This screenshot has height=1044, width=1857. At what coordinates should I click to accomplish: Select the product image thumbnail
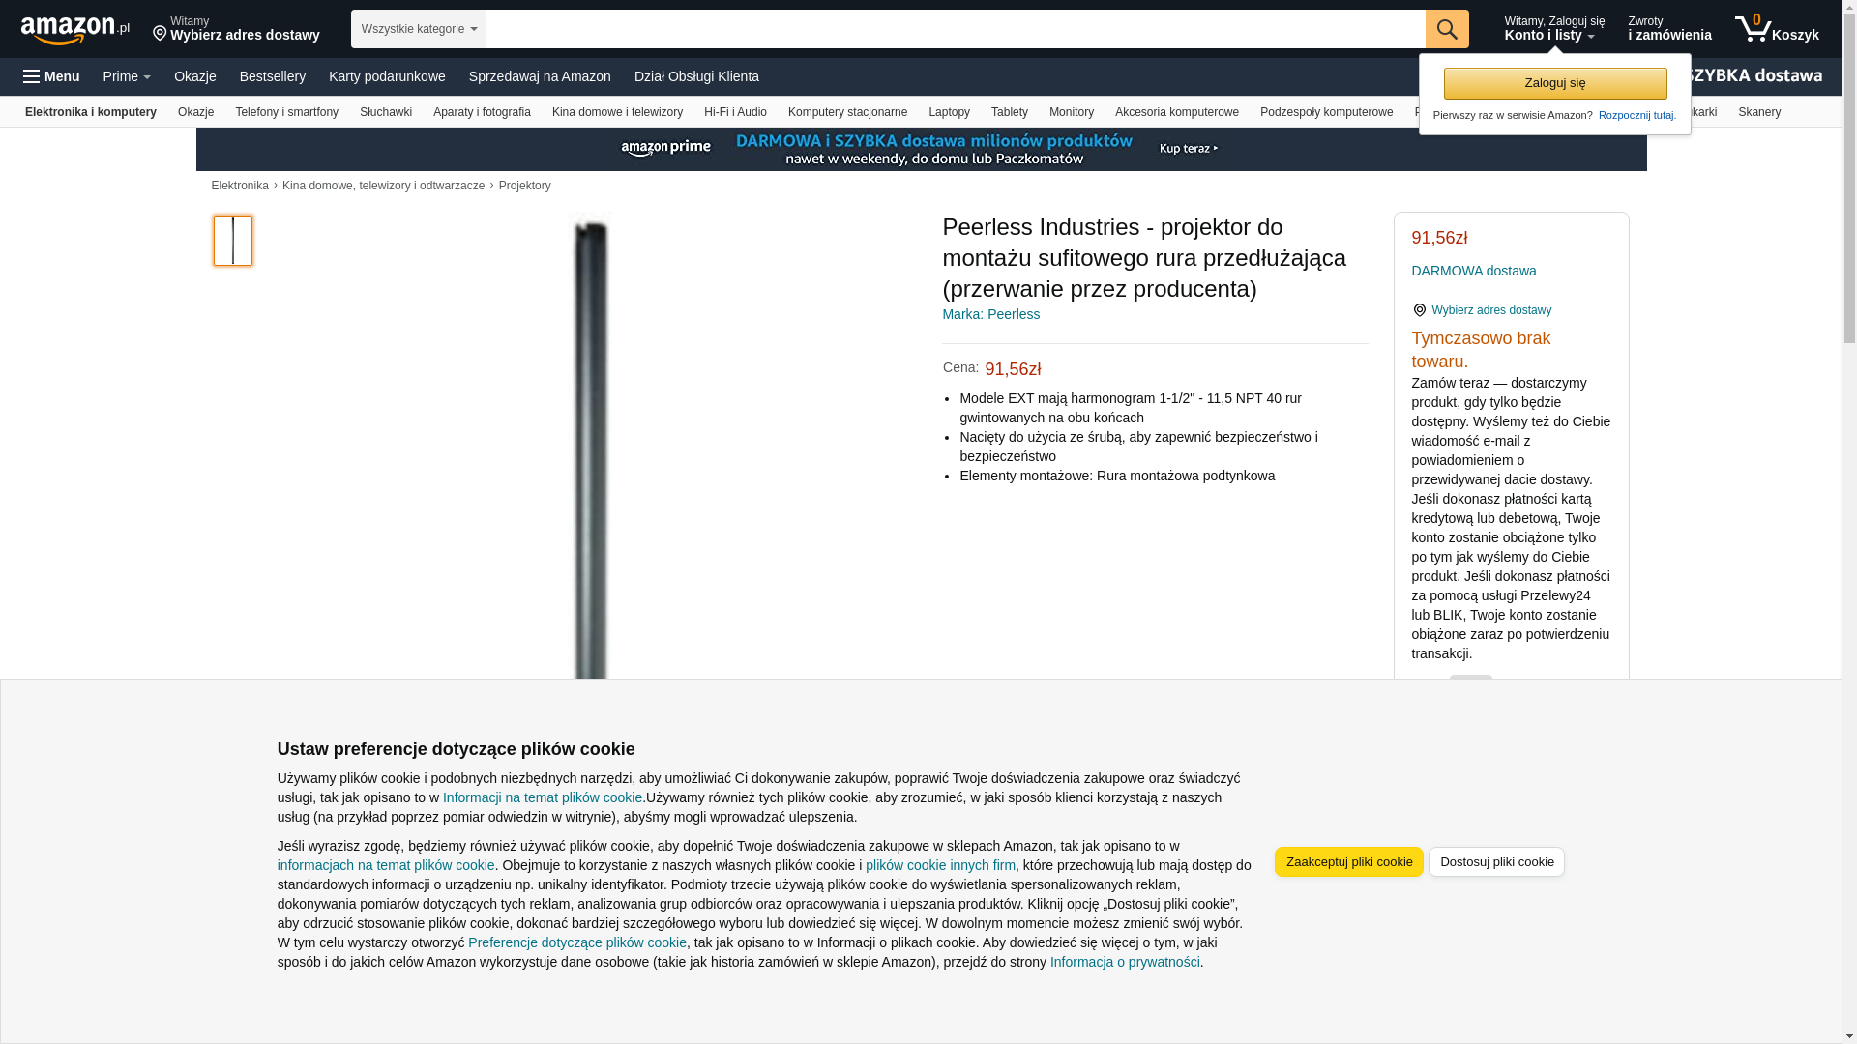(x=233, y=241)
